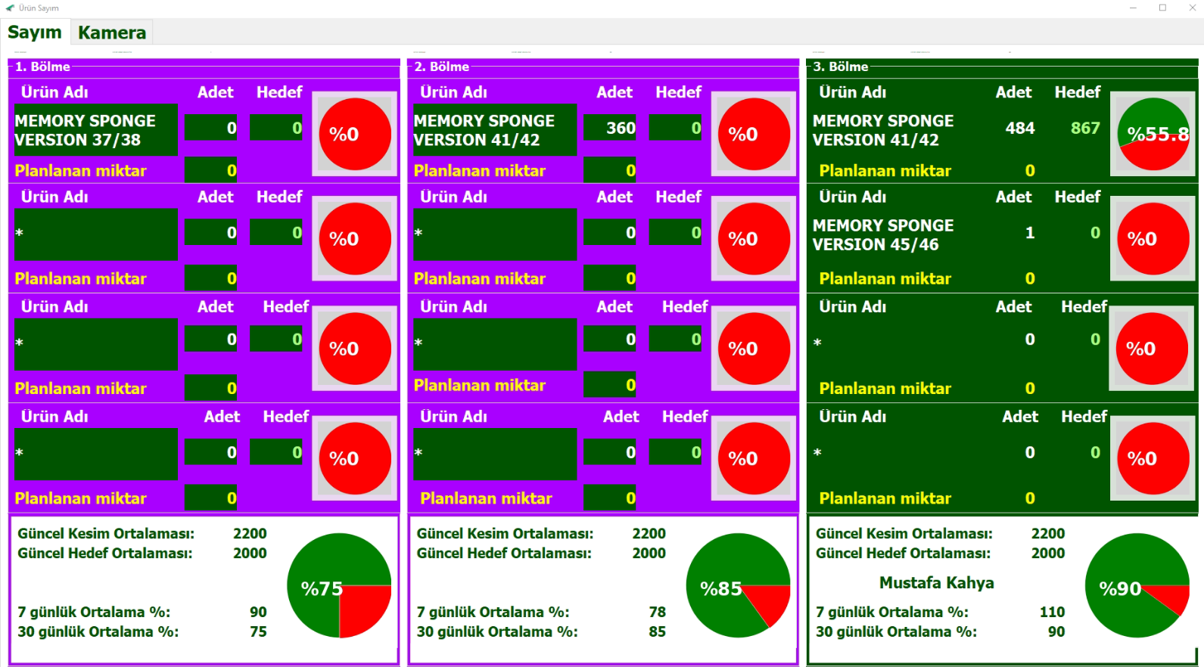The image size is (1204, 667).
Task: Switch to the Kamera tab
Action: tap(112, 33)
